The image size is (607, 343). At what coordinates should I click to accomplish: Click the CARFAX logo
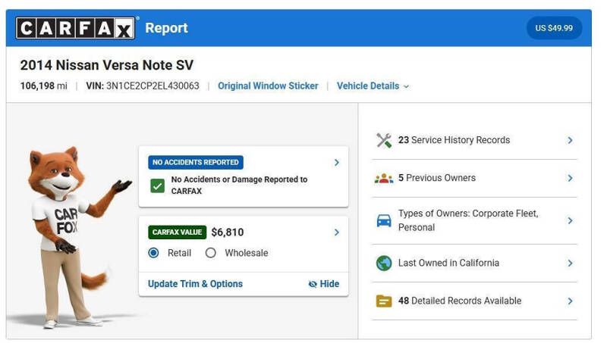(75, 28)
